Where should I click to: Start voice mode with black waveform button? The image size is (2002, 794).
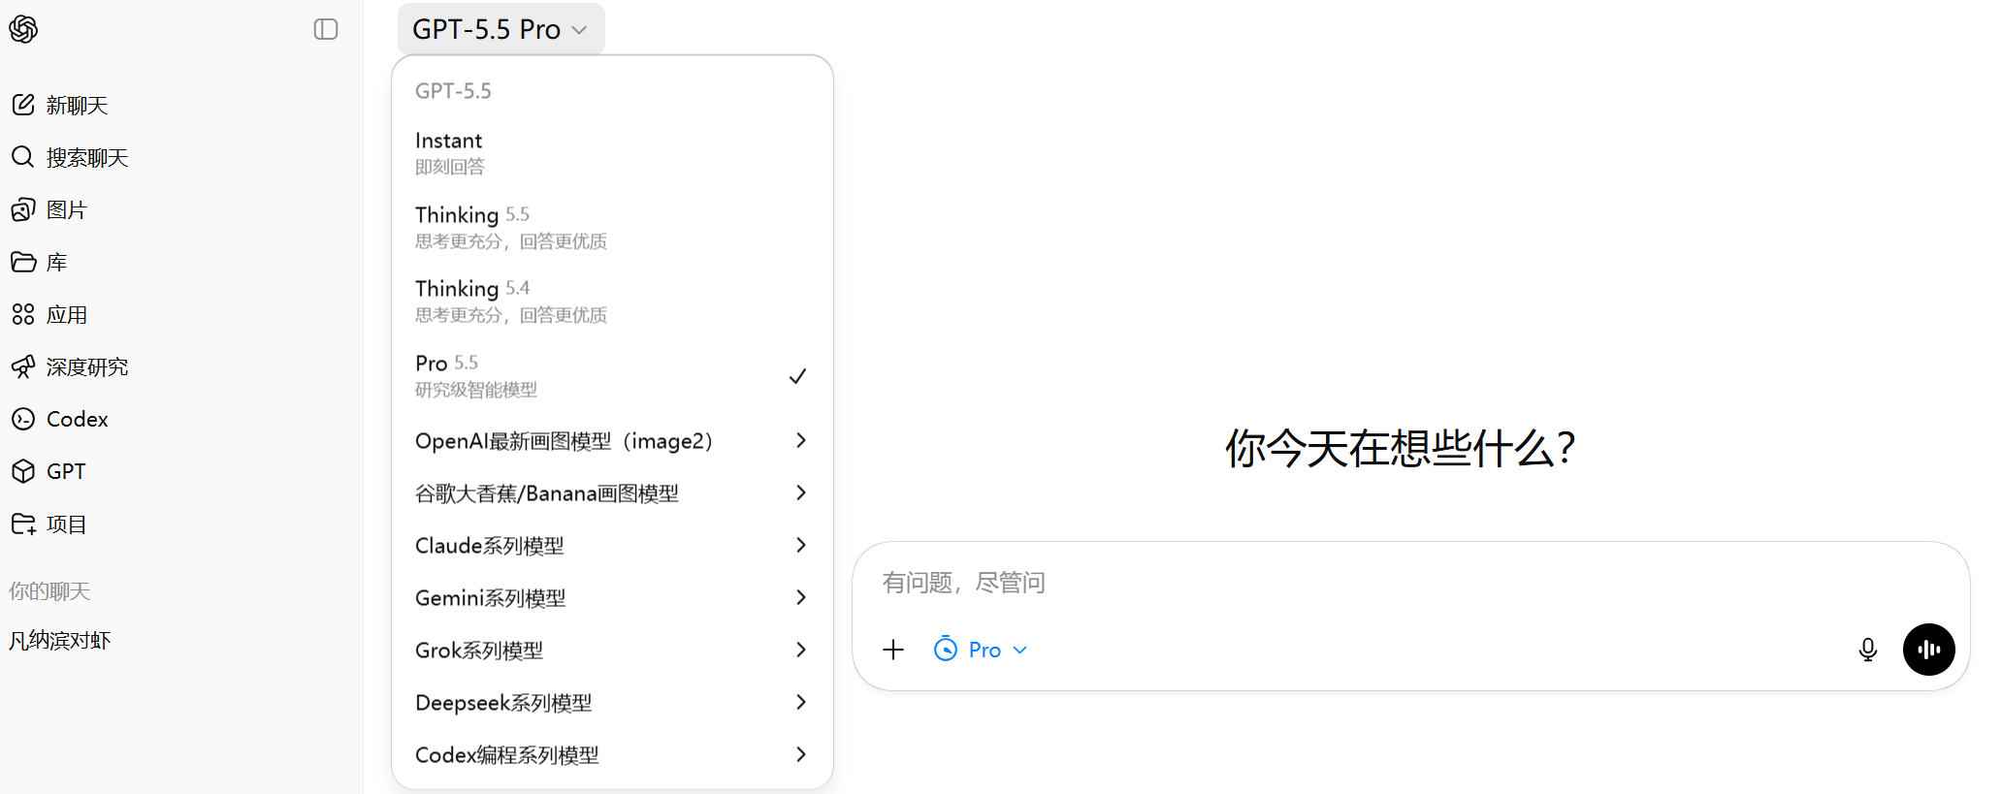click(x=1928, y=650)
